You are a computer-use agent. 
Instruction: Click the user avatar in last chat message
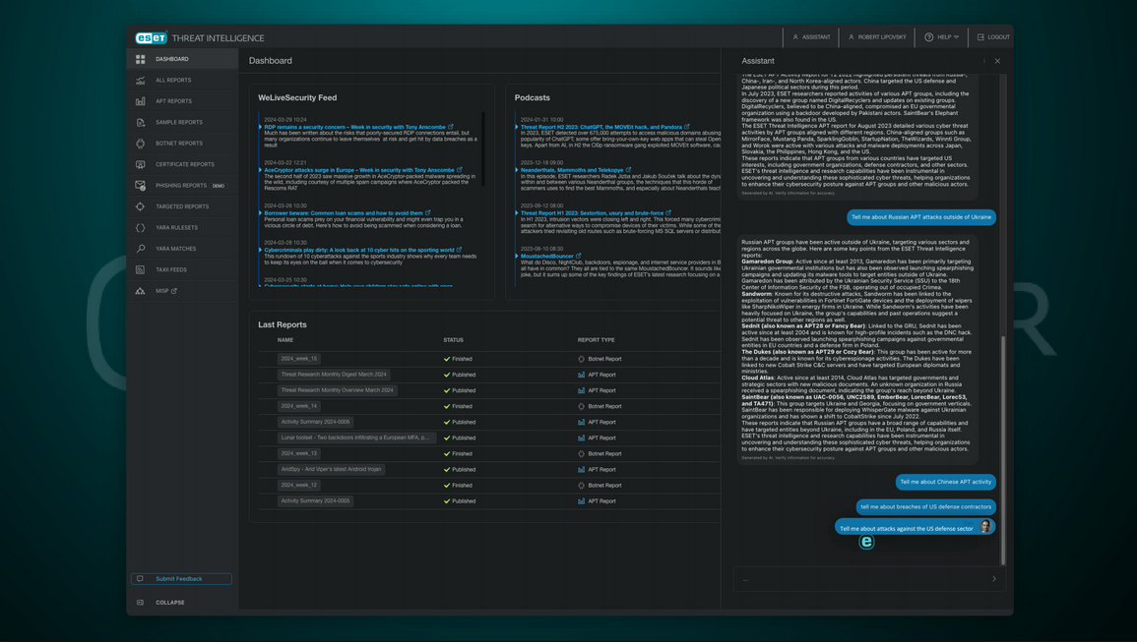click(x=985, y=527)
